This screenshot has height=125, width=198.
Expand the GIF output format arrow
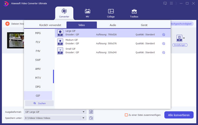(184, 38)
